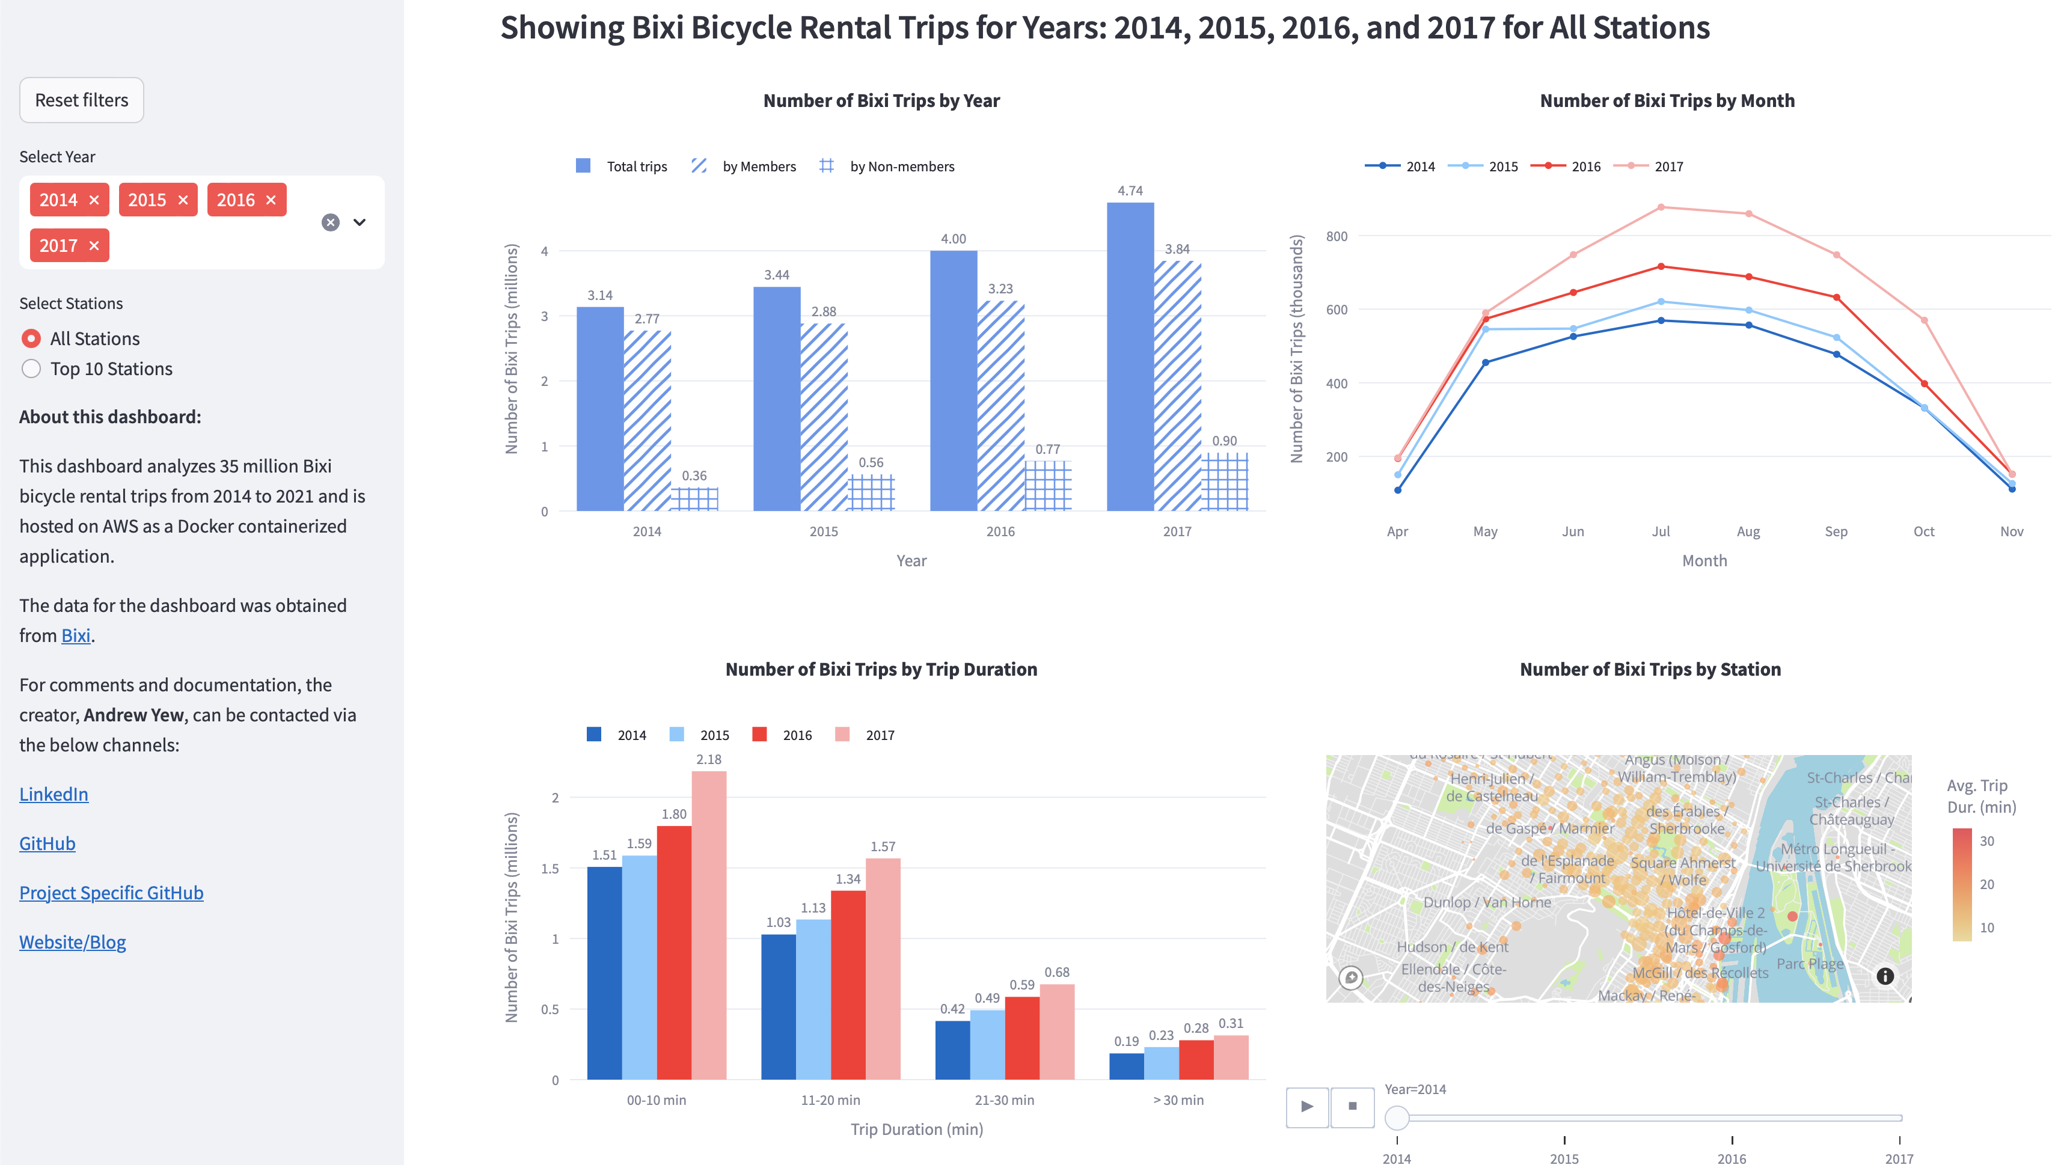Click the map info attribution icon

pyautogui.click(x=1885, y=976)
